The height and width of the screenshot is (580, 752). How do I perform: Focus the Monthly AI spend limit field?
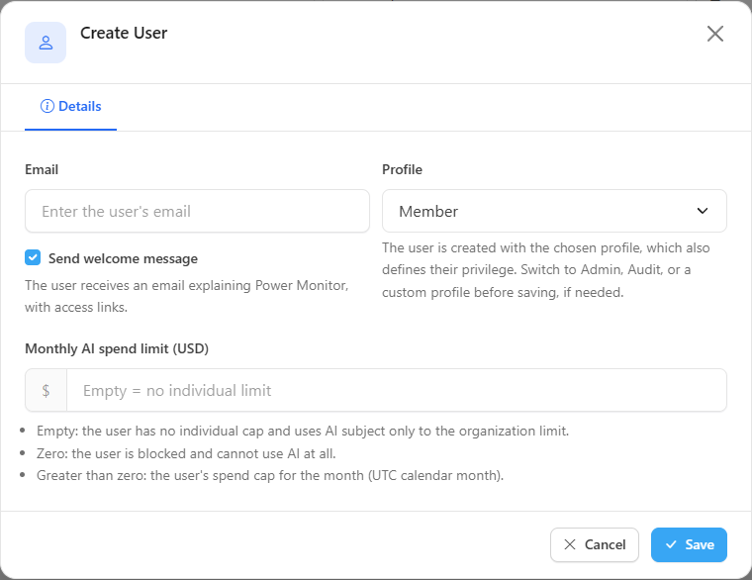click(397, 391)
